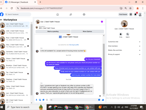
Task: Open the notifications bell
Action: click(135, 14)
